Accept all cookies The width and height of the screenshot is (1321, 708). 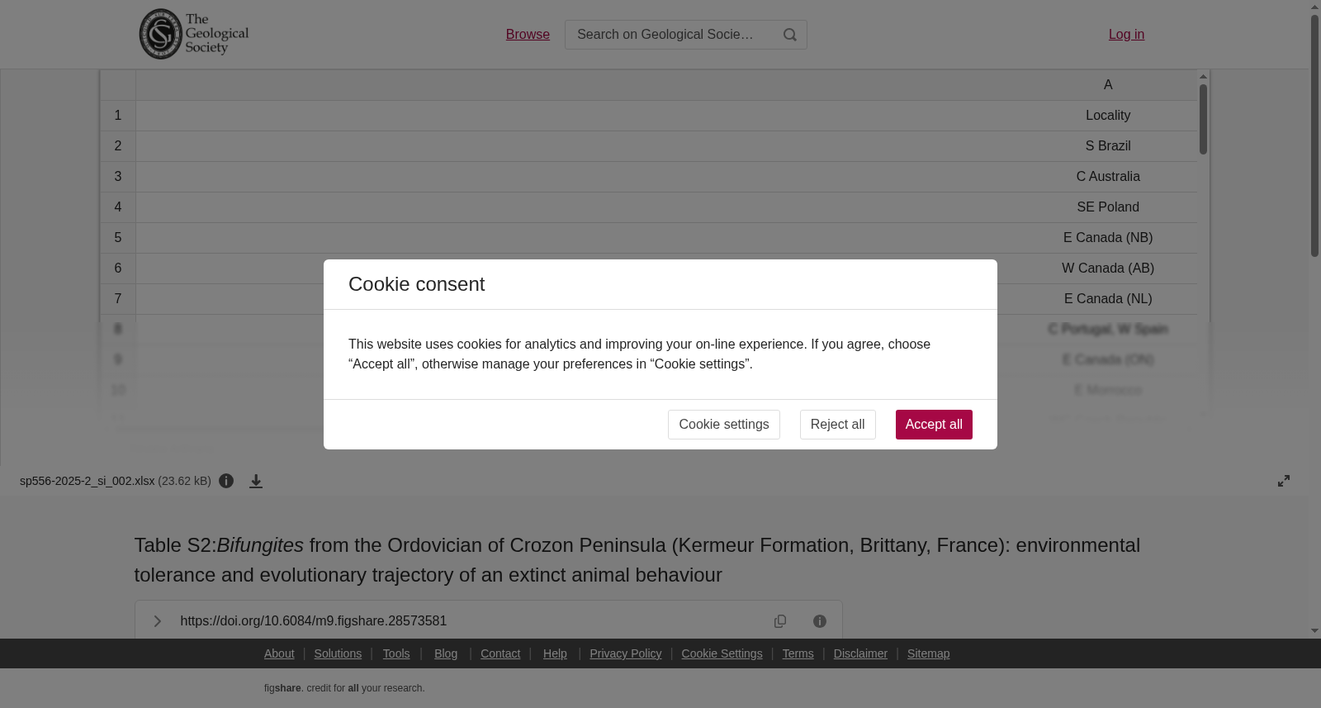pyautogui.click(x=934, y=425)
